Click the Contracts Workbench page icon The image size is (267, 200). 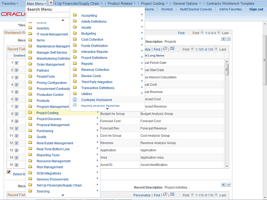pyautogui.click(x=75, y=100)
